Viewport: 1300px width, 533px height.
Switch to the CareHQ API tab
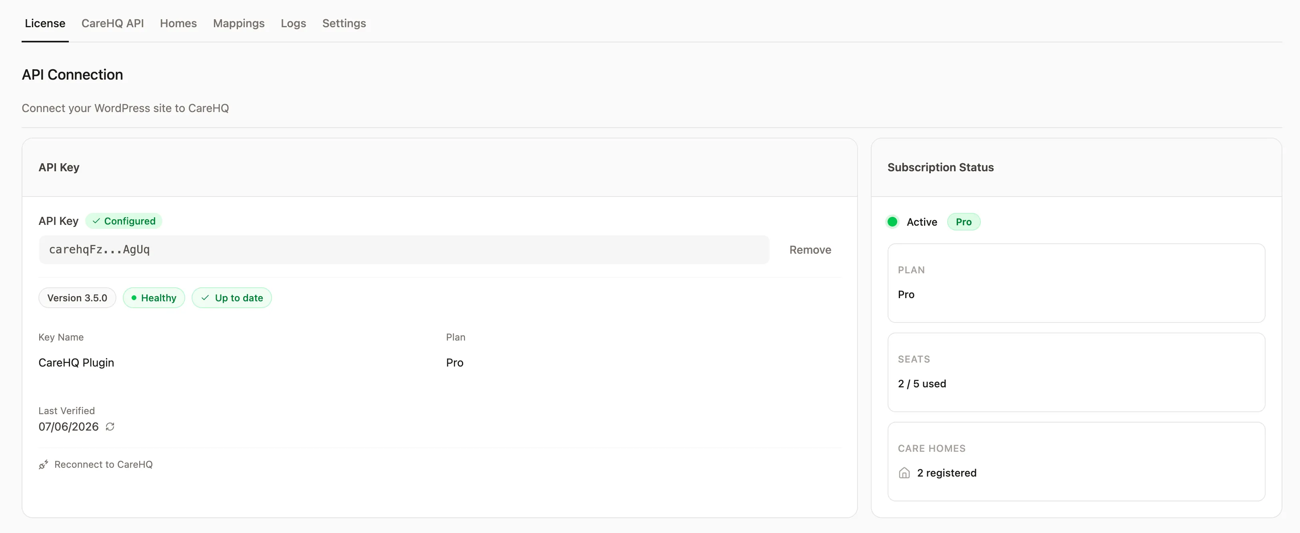[x=112, y=23]
